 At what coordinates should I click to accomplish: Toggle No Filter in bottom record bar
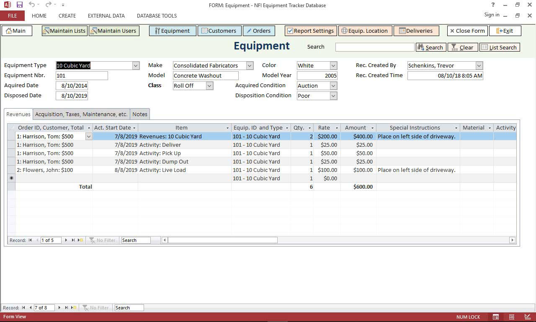click(96, 308)
